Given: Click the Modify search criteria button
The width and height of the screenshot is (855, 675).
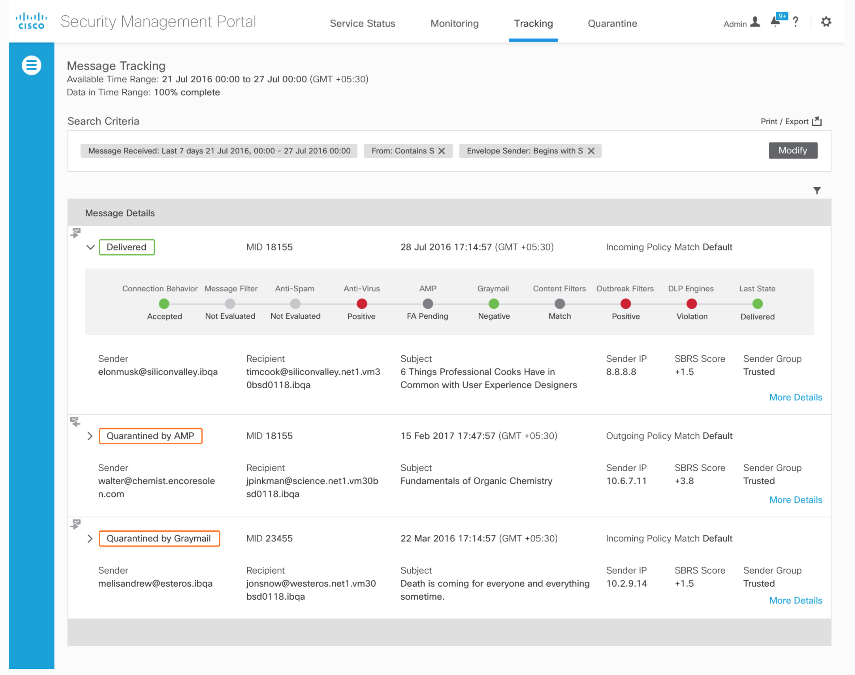Looking at the screenshot, I should click(x=792, y=150).
